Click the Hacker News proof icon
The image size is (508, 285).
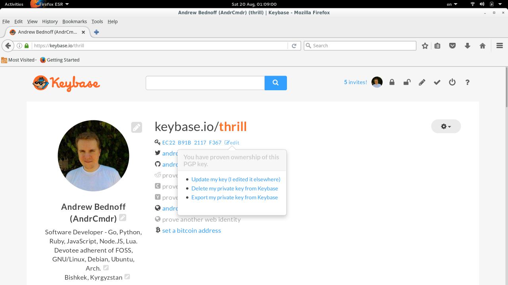click(x=158, y=197)
